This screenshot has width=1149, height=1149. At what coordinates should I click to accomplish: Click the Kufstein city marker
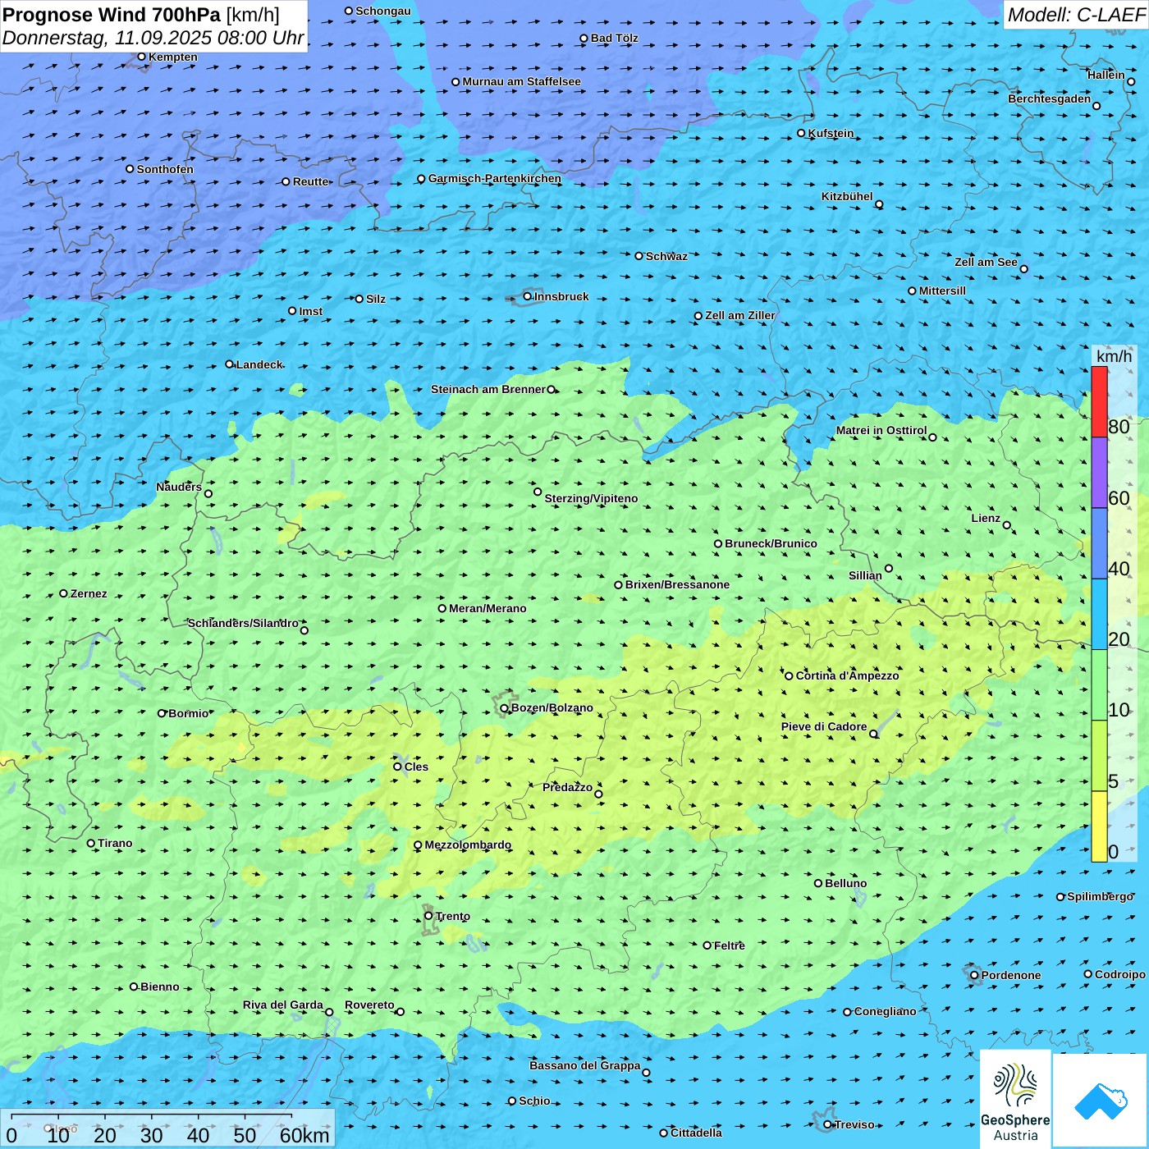point(802,133)
